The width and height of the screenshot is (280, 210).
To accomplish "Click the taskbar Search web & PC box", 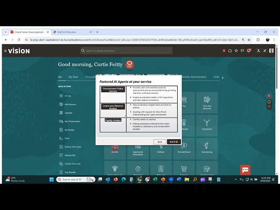I will [76, 179].
